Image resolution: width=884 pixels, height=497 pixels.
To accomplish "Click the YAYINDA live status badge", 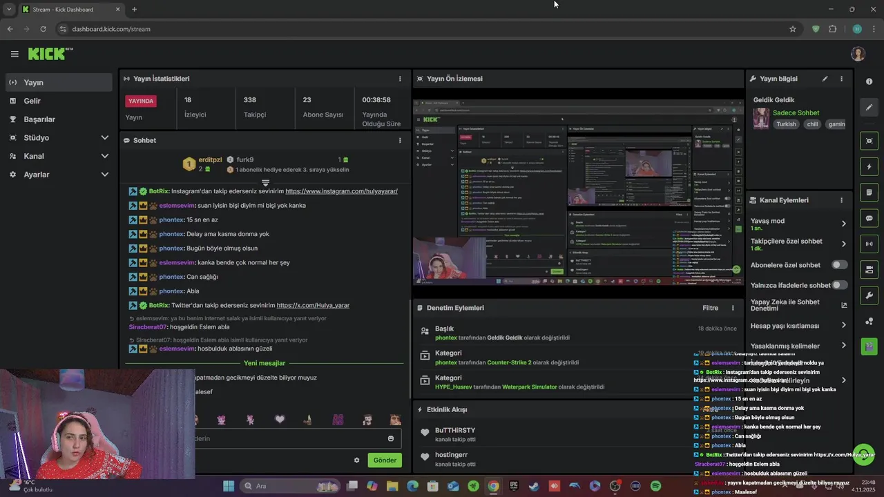I will (141, 101).
